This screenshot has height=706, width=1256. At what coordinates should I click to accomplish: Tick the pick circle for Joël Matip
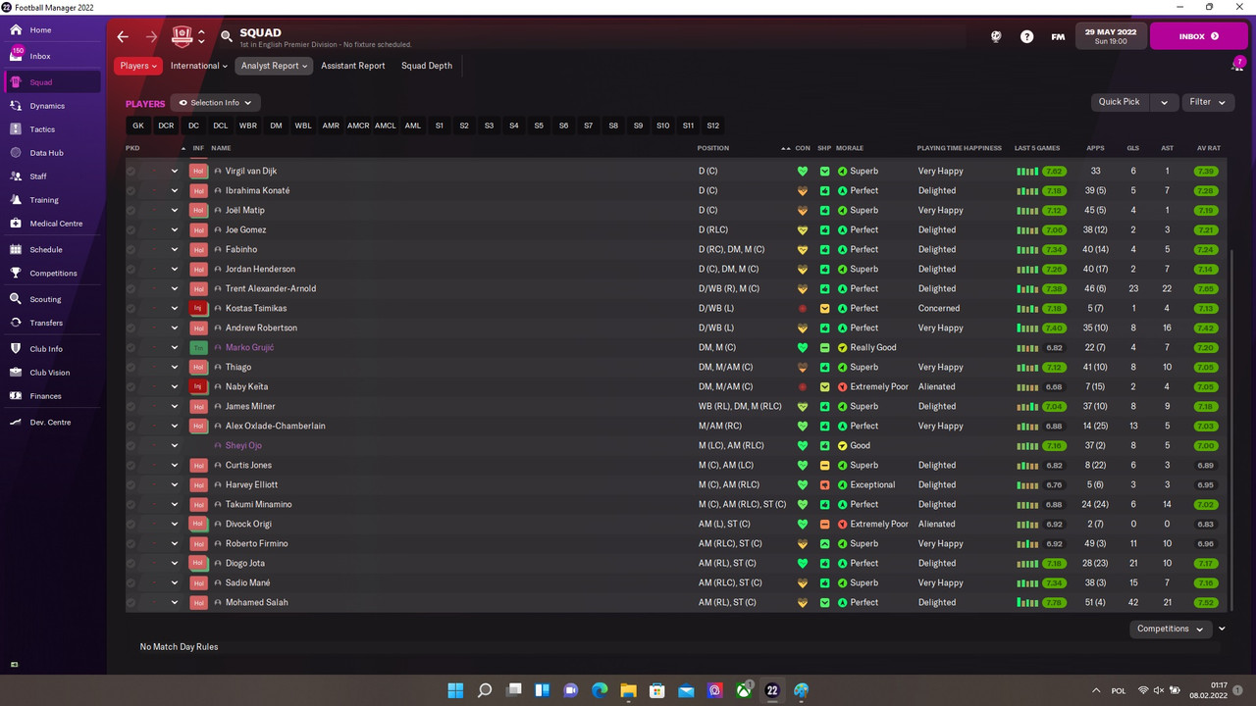pos(131,210)
